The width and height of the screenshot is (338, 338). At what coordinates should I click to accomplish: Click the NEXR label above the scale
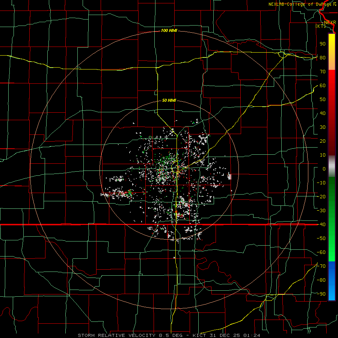click(330, 23)
